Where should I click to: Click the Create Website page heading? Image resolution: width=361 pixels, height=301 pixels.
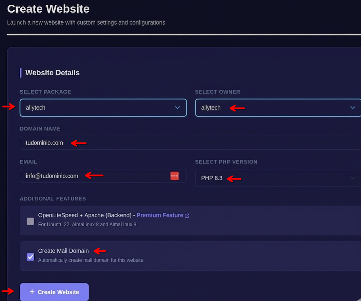tap(48, 9)
